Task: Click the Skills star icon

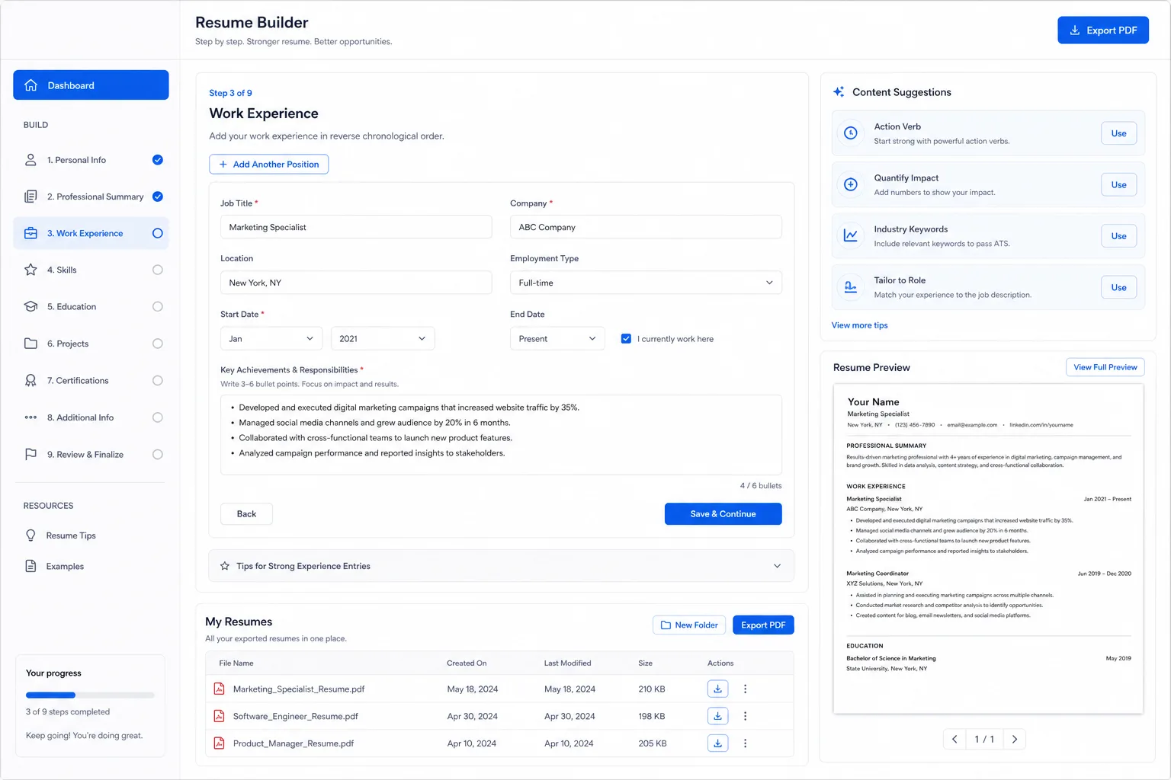Action: pyautogui.click(x=30, y=270)
